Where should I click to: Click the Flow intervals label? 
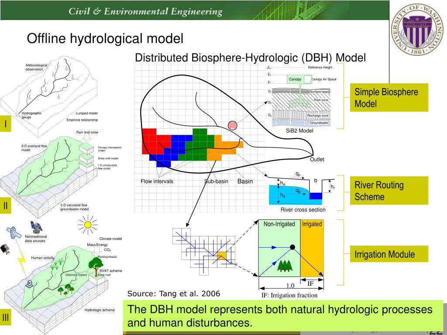(x=157, y=181)
